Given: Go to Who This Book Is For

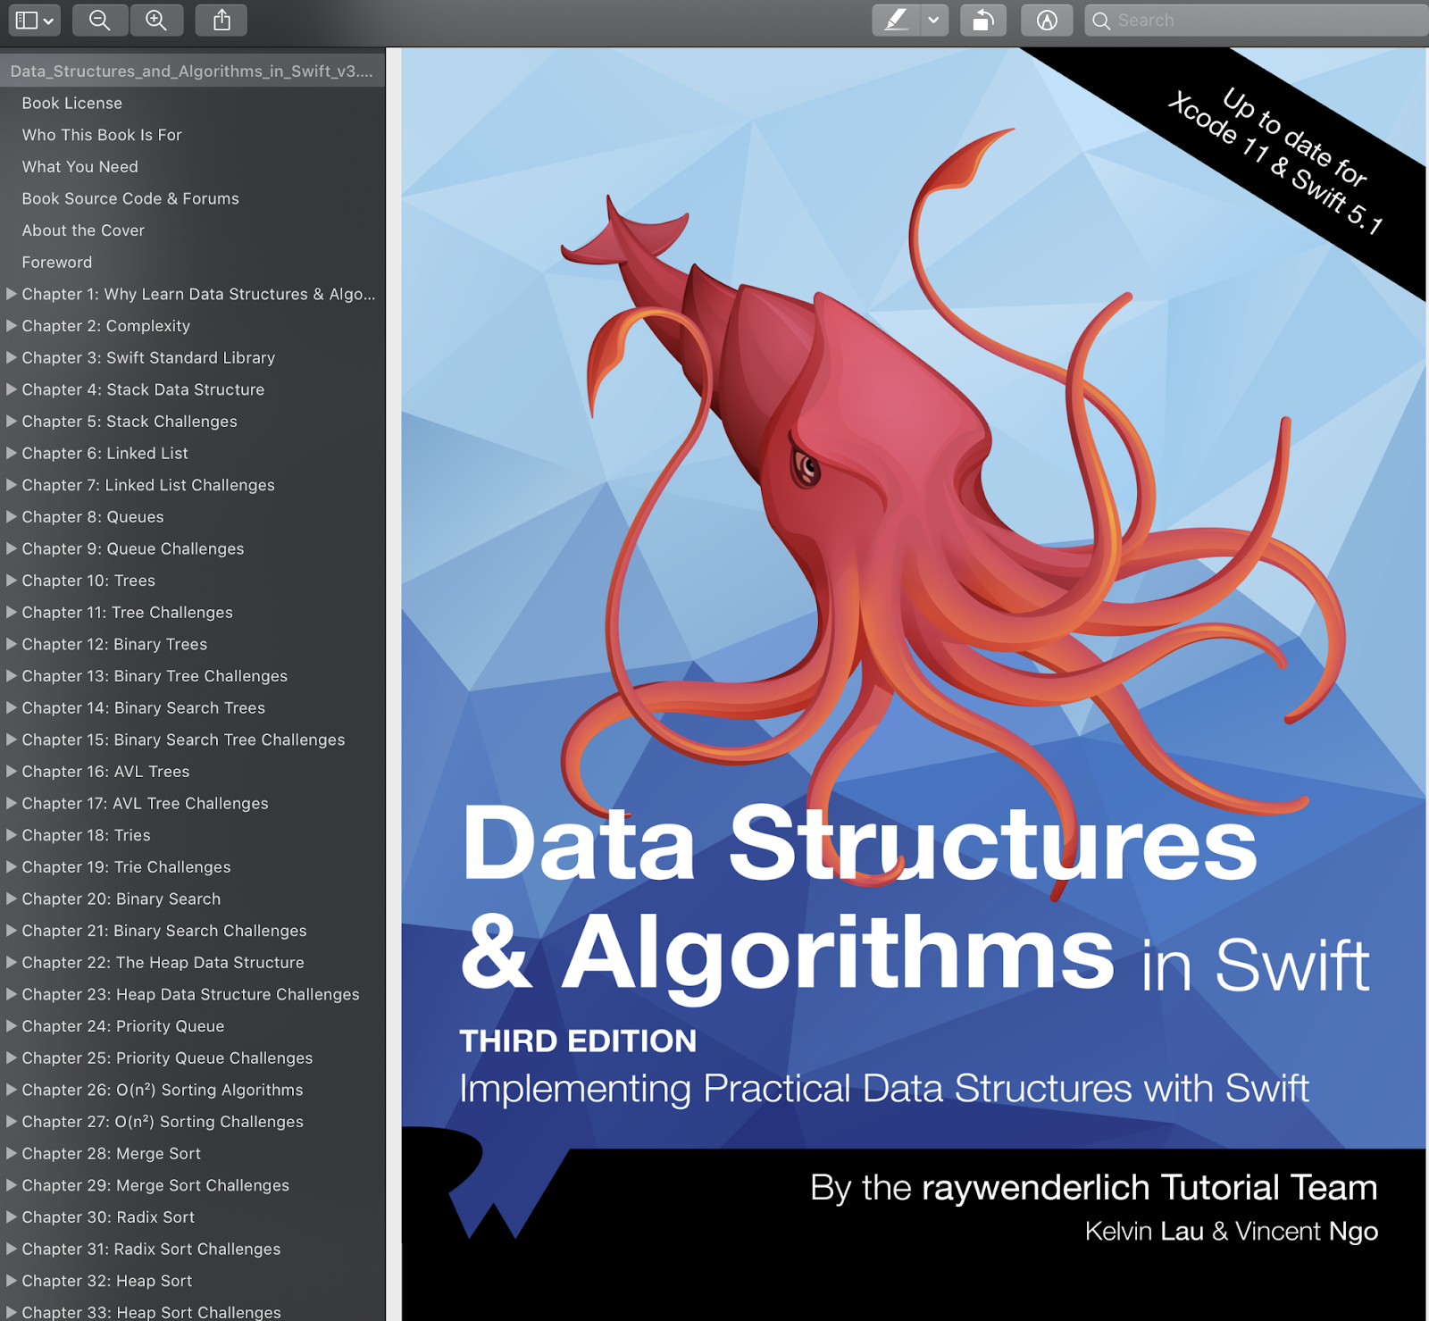Looking at the screenshot, I should pyautogui.click(x=102, y=135).
